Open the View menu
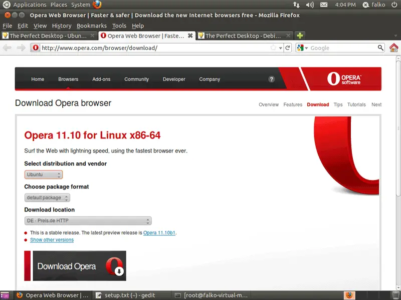401x300 pixels. 40,26
